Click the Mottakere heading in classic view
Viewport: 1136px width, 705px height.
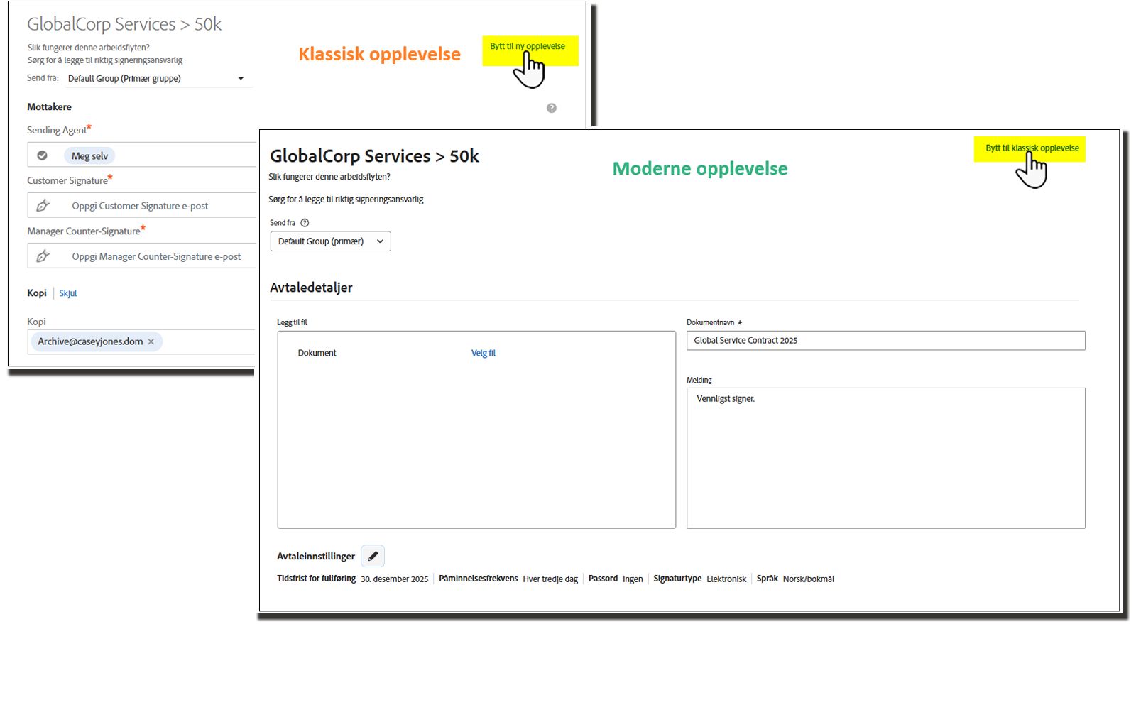pyautogui.click(x=49, y=106)
